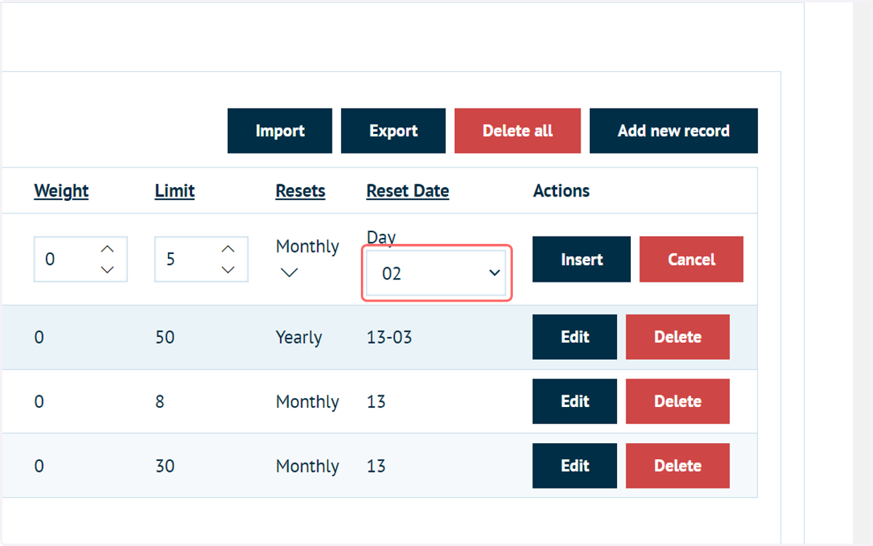Click the Cancel button

click(691, 259)
